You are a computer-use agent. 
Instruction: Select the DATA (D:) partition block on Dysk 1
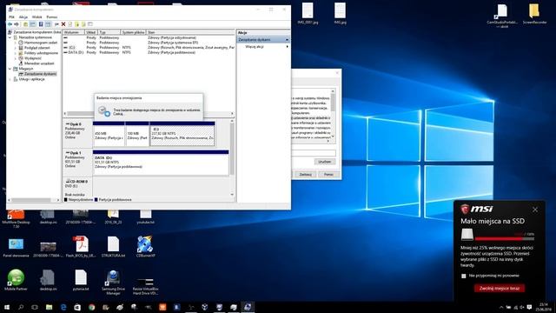pos(161,163)
